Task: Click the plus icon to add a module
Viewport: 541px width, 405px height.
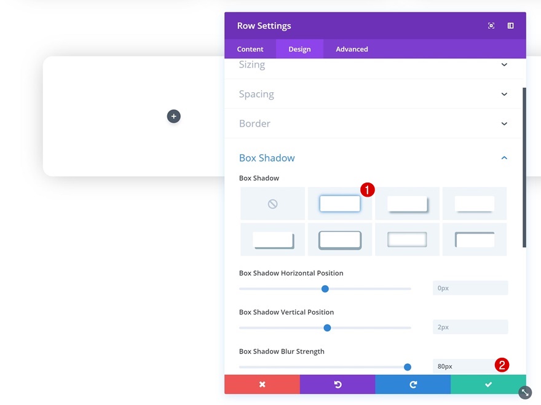Action: point(173,116)
